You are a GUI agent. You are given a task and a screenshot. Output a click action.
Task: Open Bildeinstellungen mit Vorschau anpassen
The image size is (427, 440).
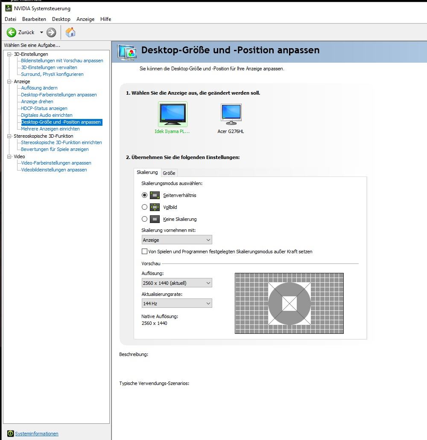(62, 61)
